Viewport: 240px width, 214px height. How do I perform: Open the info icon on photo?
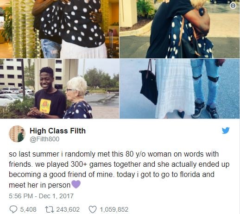pyautogui.click(x=233, y=6)
